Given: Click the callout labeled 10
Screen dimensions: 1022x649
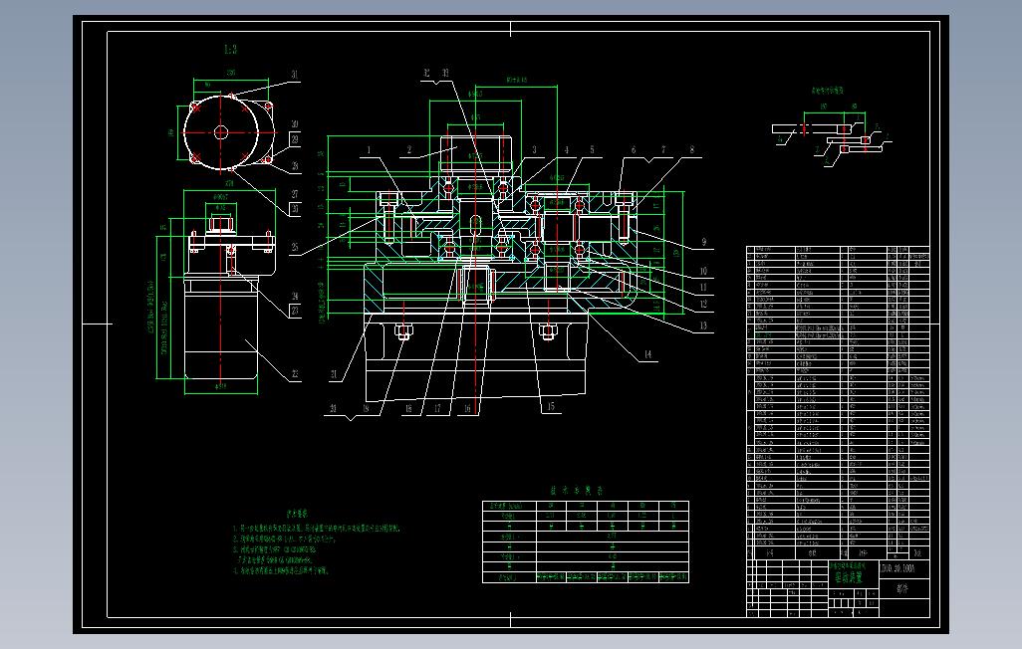Looking at the screenshot, I should 704,271.
